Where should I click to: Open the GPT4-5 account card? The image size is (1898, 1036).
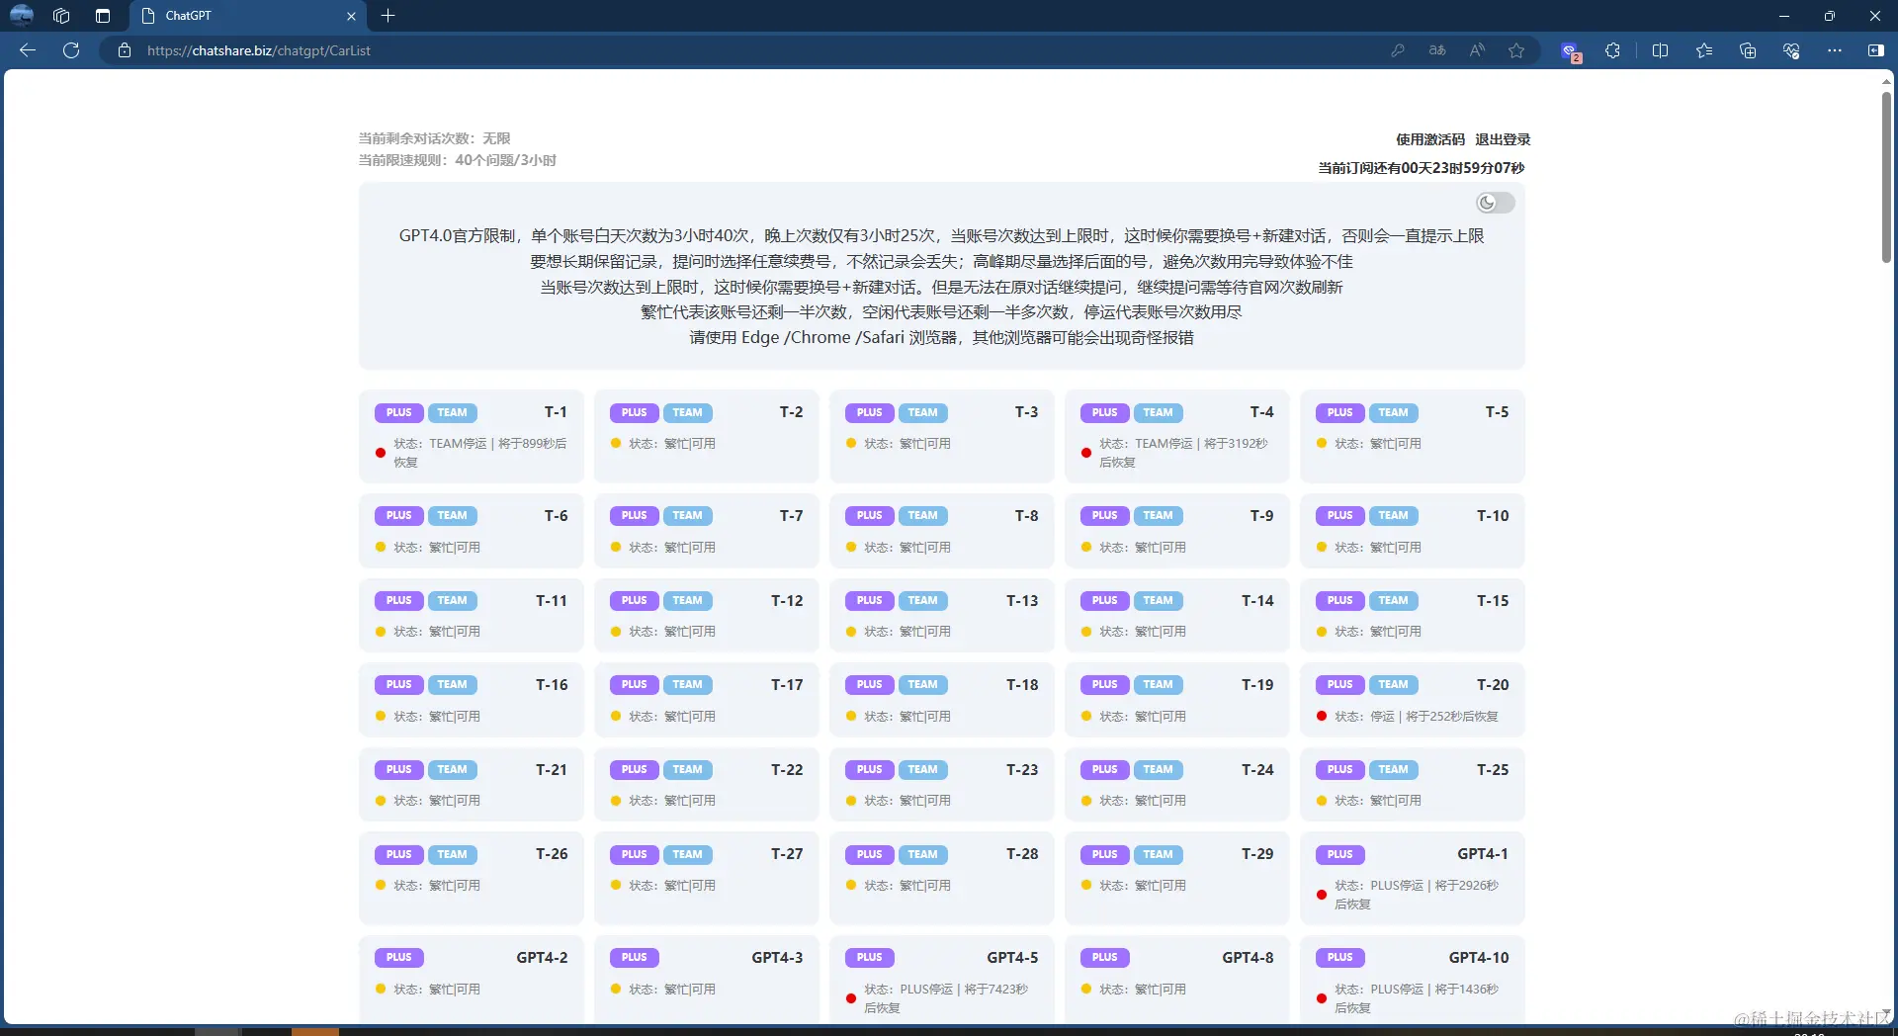(942, 979)
